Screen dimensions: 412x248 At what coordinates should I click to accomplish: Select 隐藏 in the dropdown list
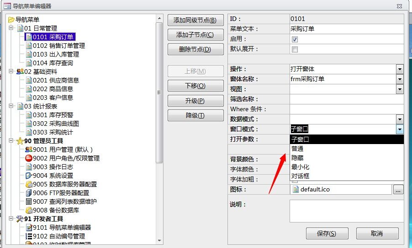point(297,158)
